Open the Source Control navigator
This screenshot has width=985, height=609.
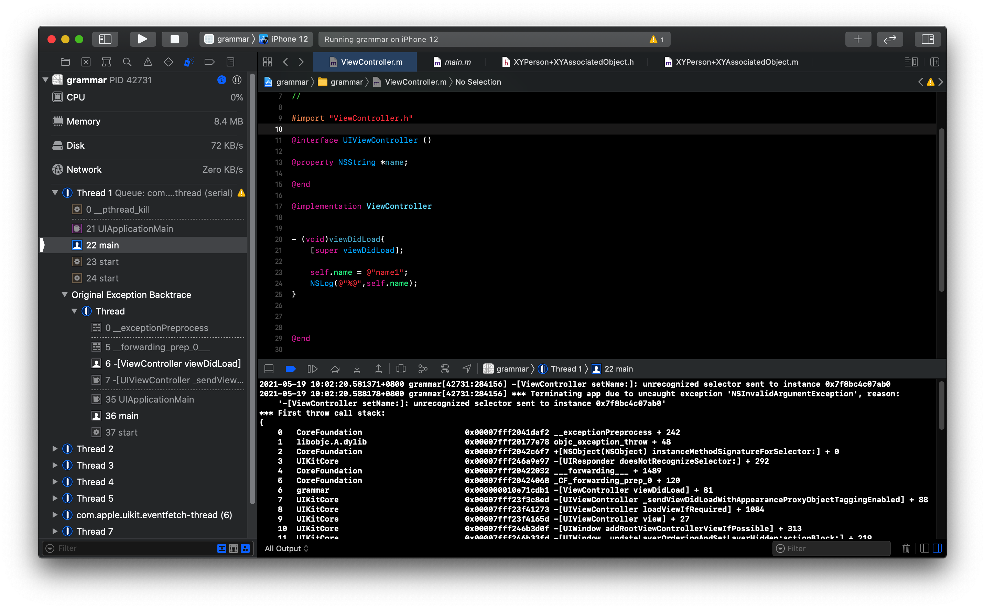pyautogui.click(x=86, y=62)
